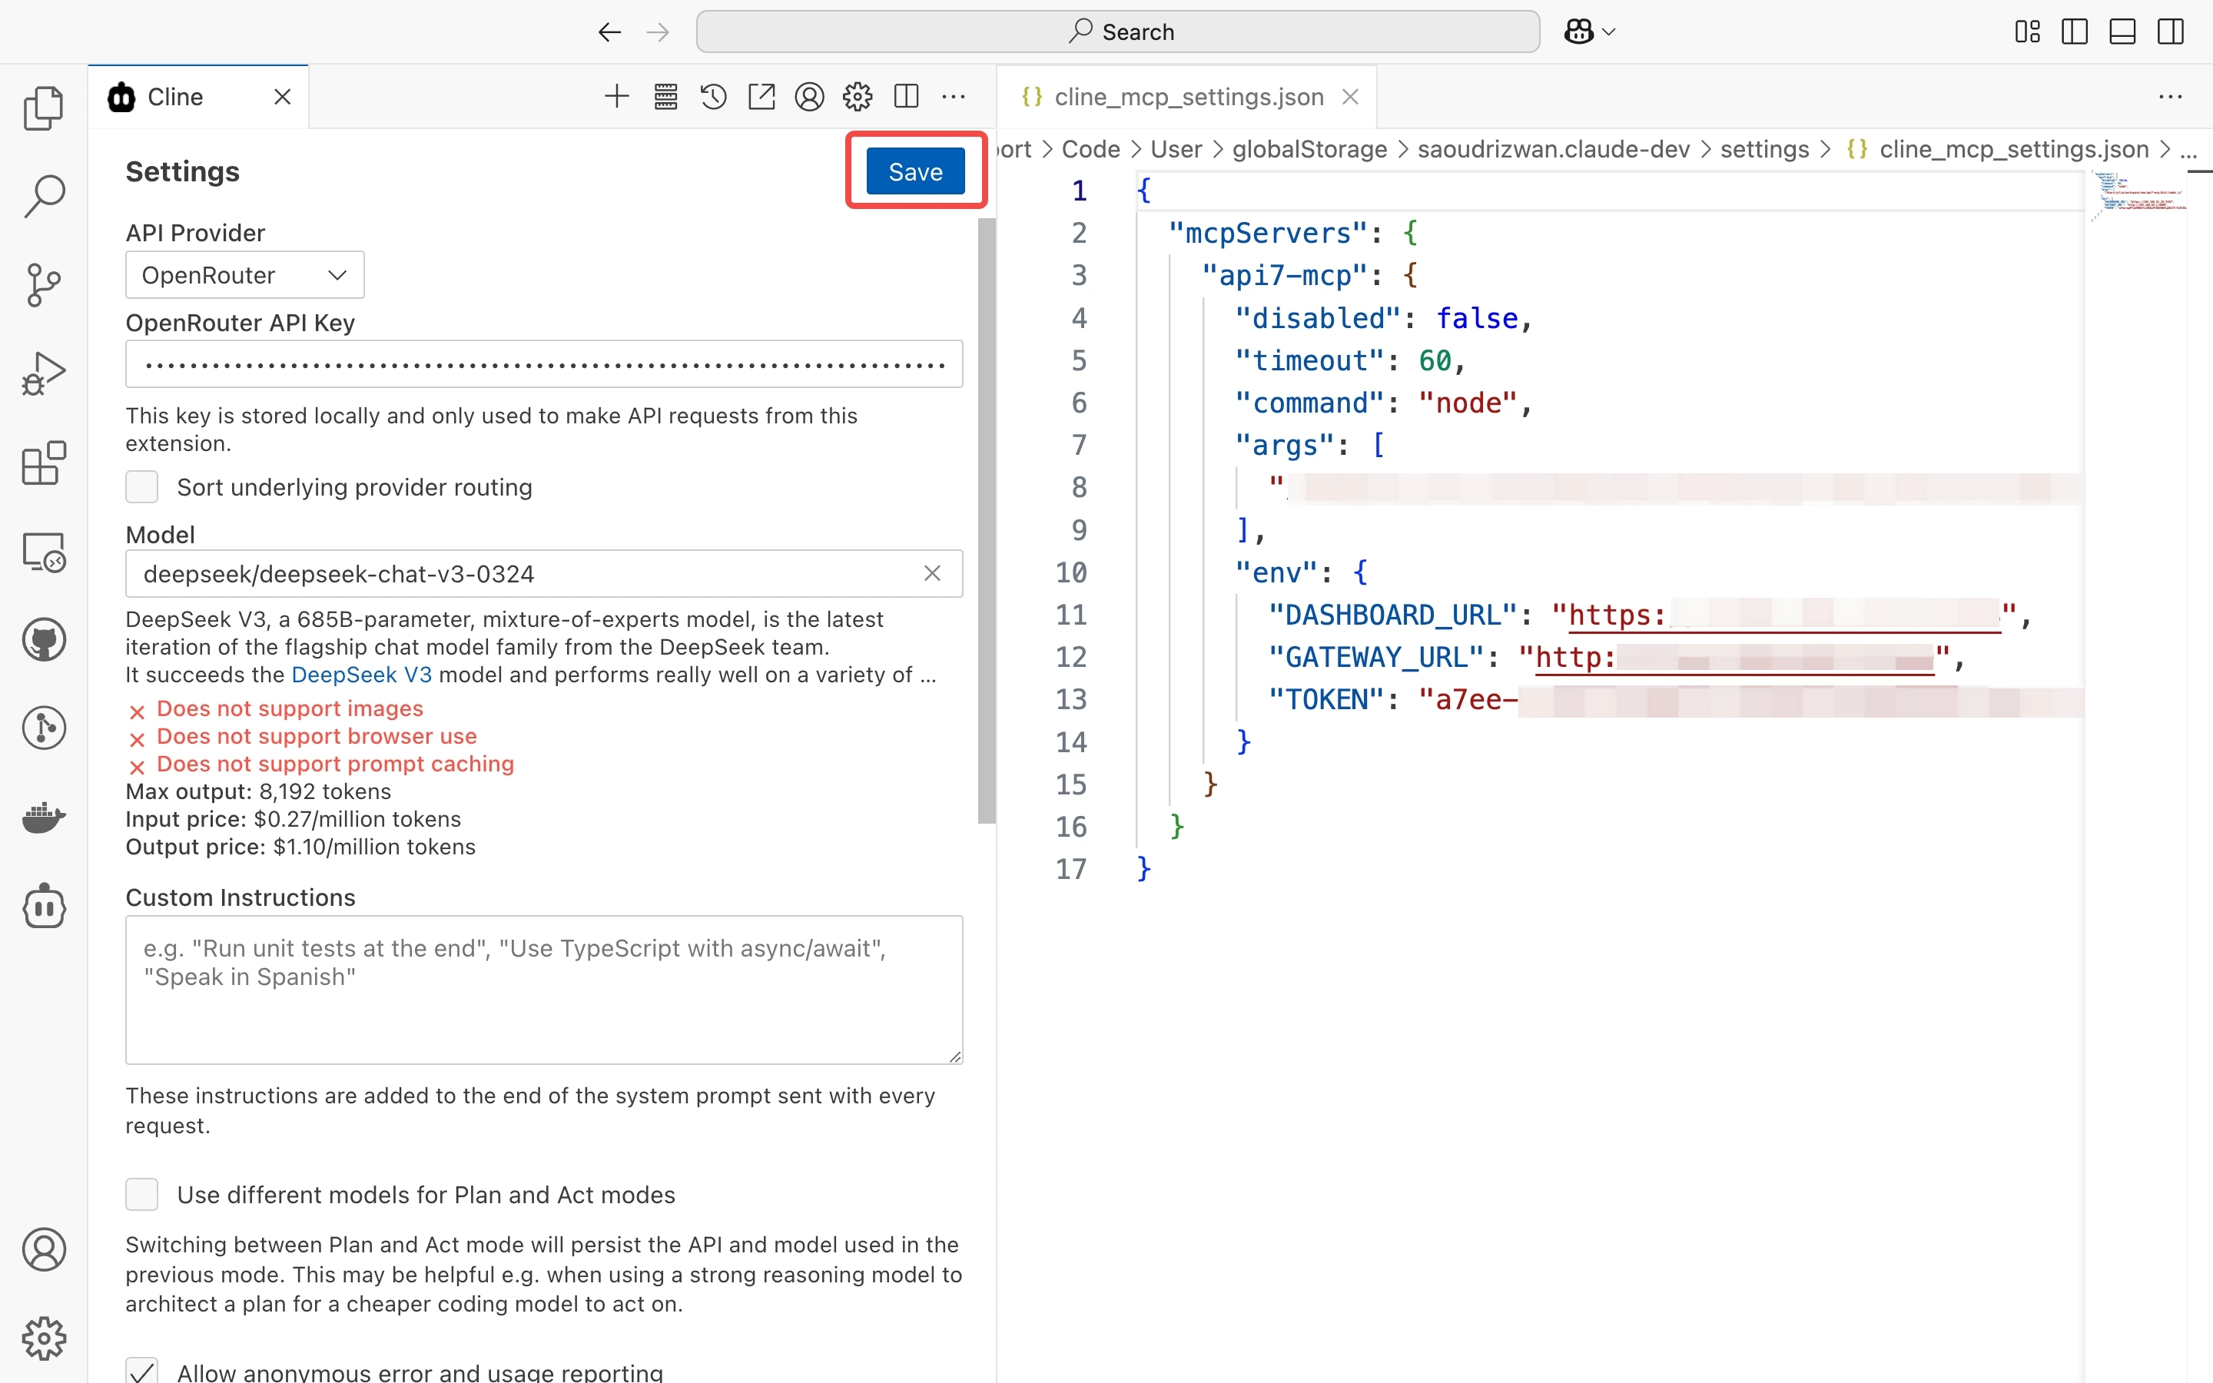
Task: Open the Cline robot icon in activity bar
Action: click(43, 907)
